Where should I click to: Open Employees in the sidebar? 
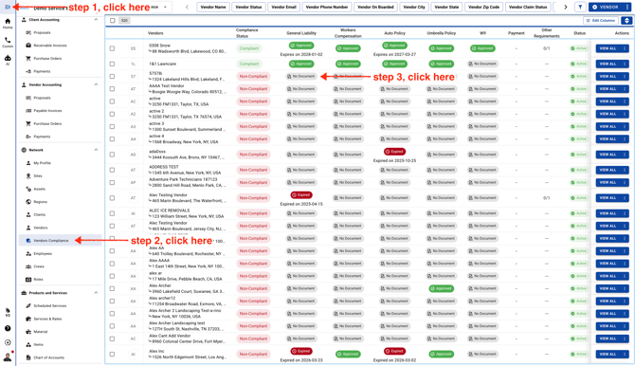pos(43,253)
